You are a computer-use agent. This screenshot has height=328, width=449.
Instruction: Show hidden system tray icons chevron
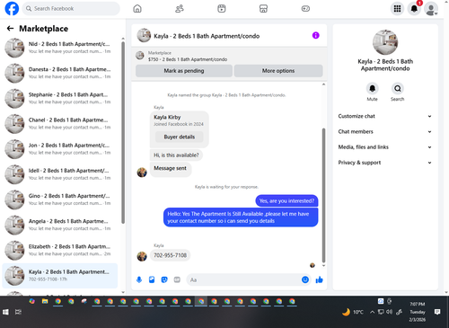(x=372, y=312)
